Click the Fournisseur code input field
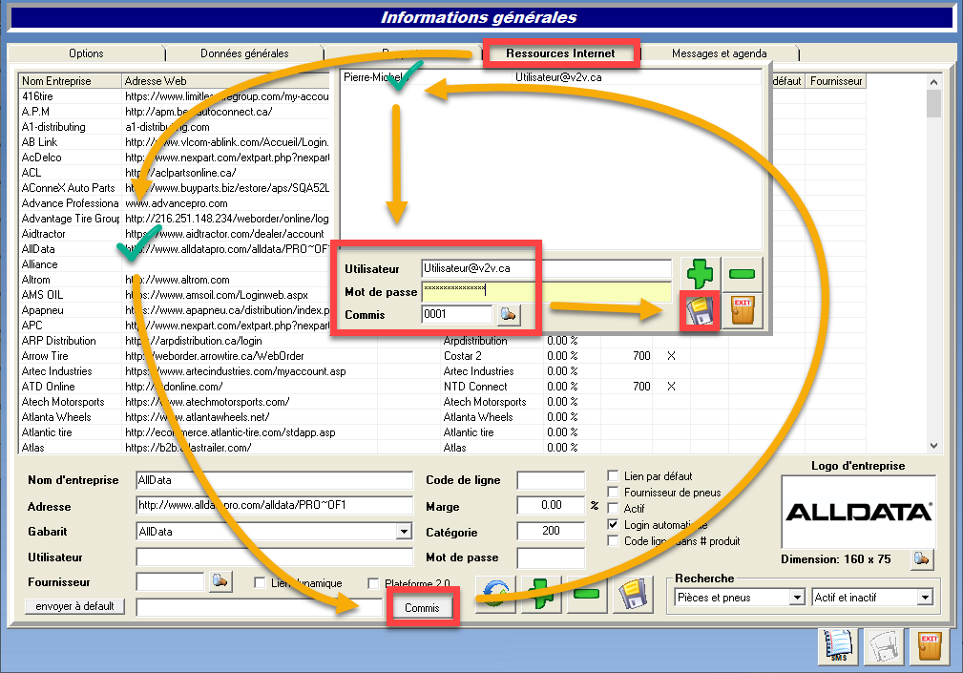Viewport: 963px width, 673px height. click(x=170, y=581)
